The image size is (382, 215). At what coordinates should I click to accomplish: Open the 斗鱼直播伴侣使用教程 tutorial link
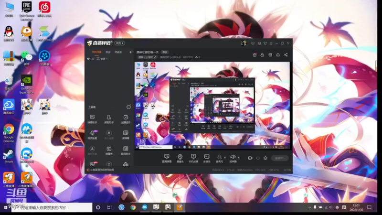pos(102,170)
